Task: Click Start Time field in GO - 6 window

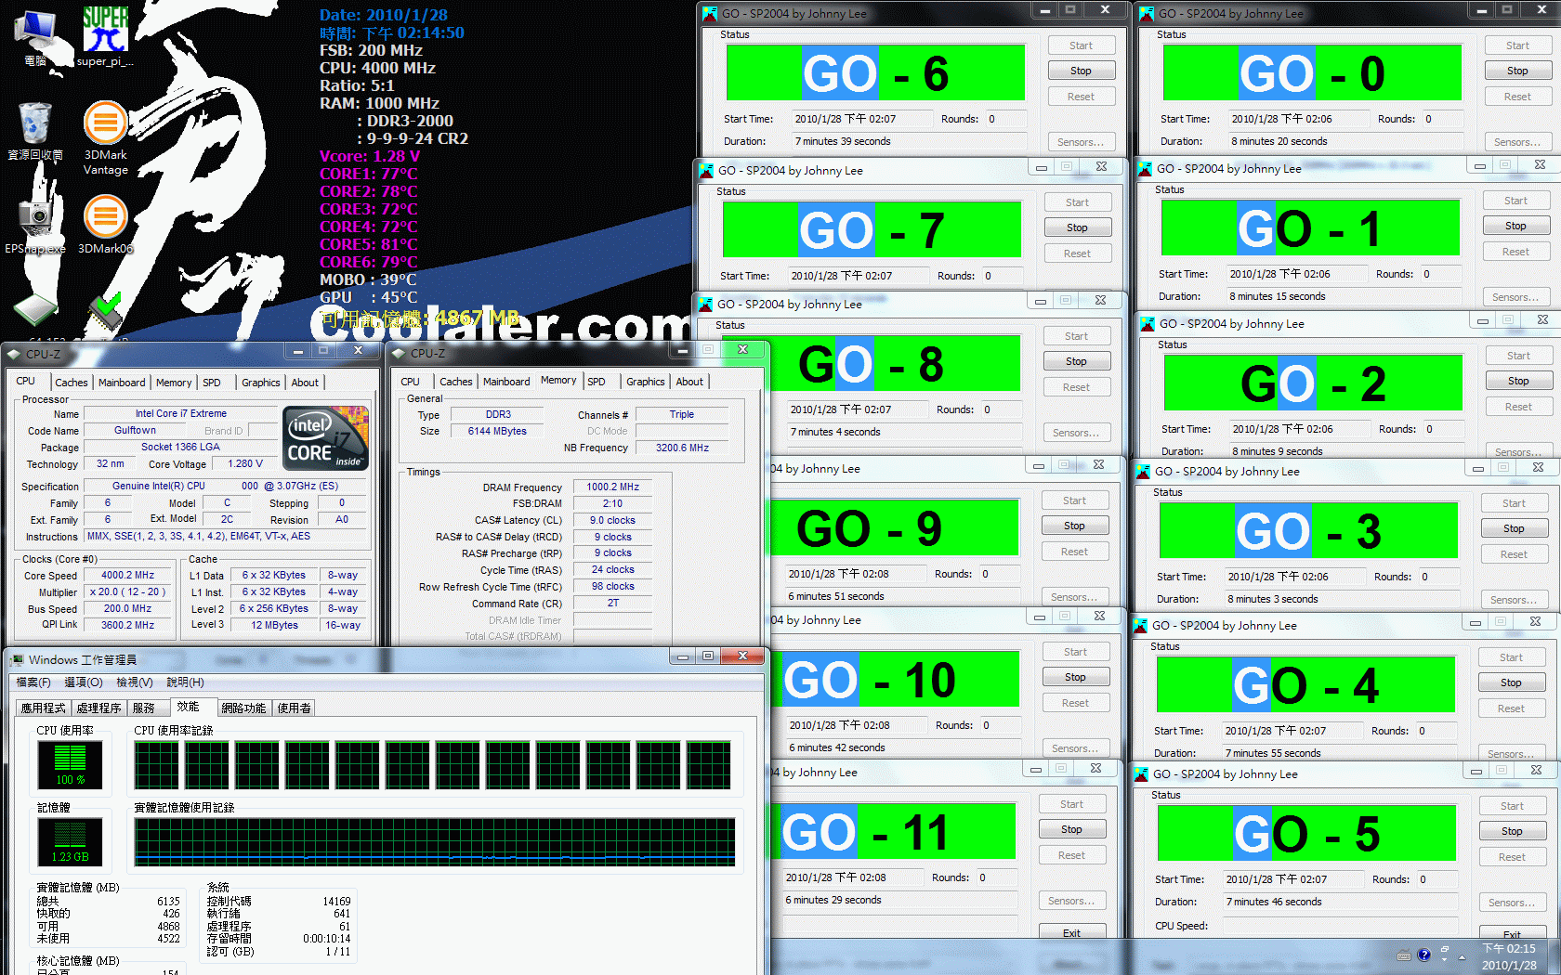Action: click(x=861, y=119)
